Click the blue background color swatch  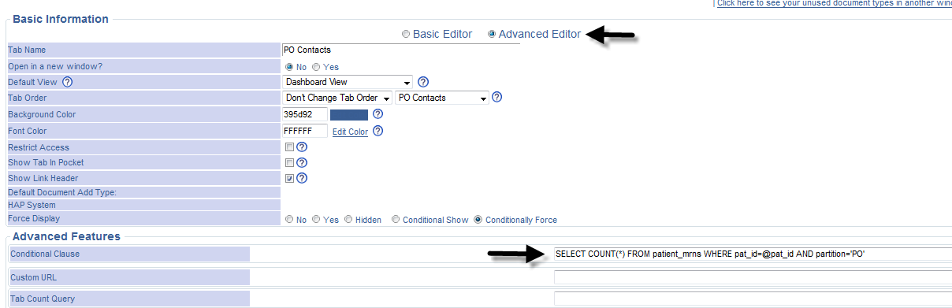[x=349, y=115]
